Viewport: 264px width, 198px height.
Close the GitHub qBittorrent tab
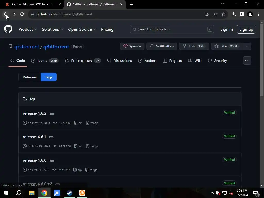[x=121, y=4]
